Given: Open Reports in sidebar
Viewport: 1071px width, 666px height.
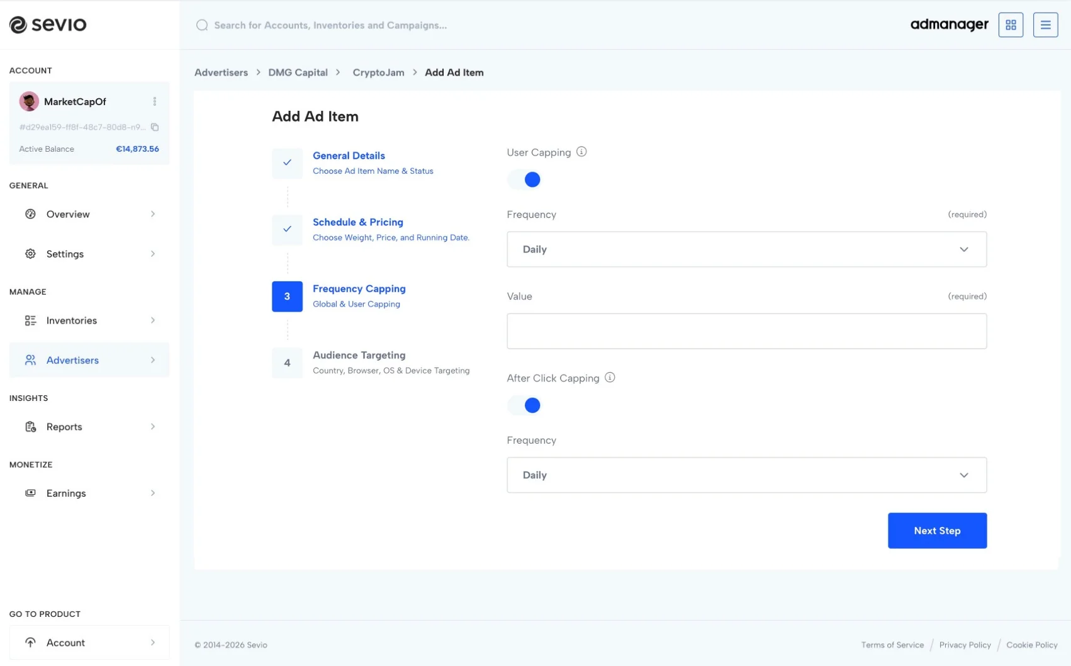Looking at the screenshot, I should pos(89,427).
